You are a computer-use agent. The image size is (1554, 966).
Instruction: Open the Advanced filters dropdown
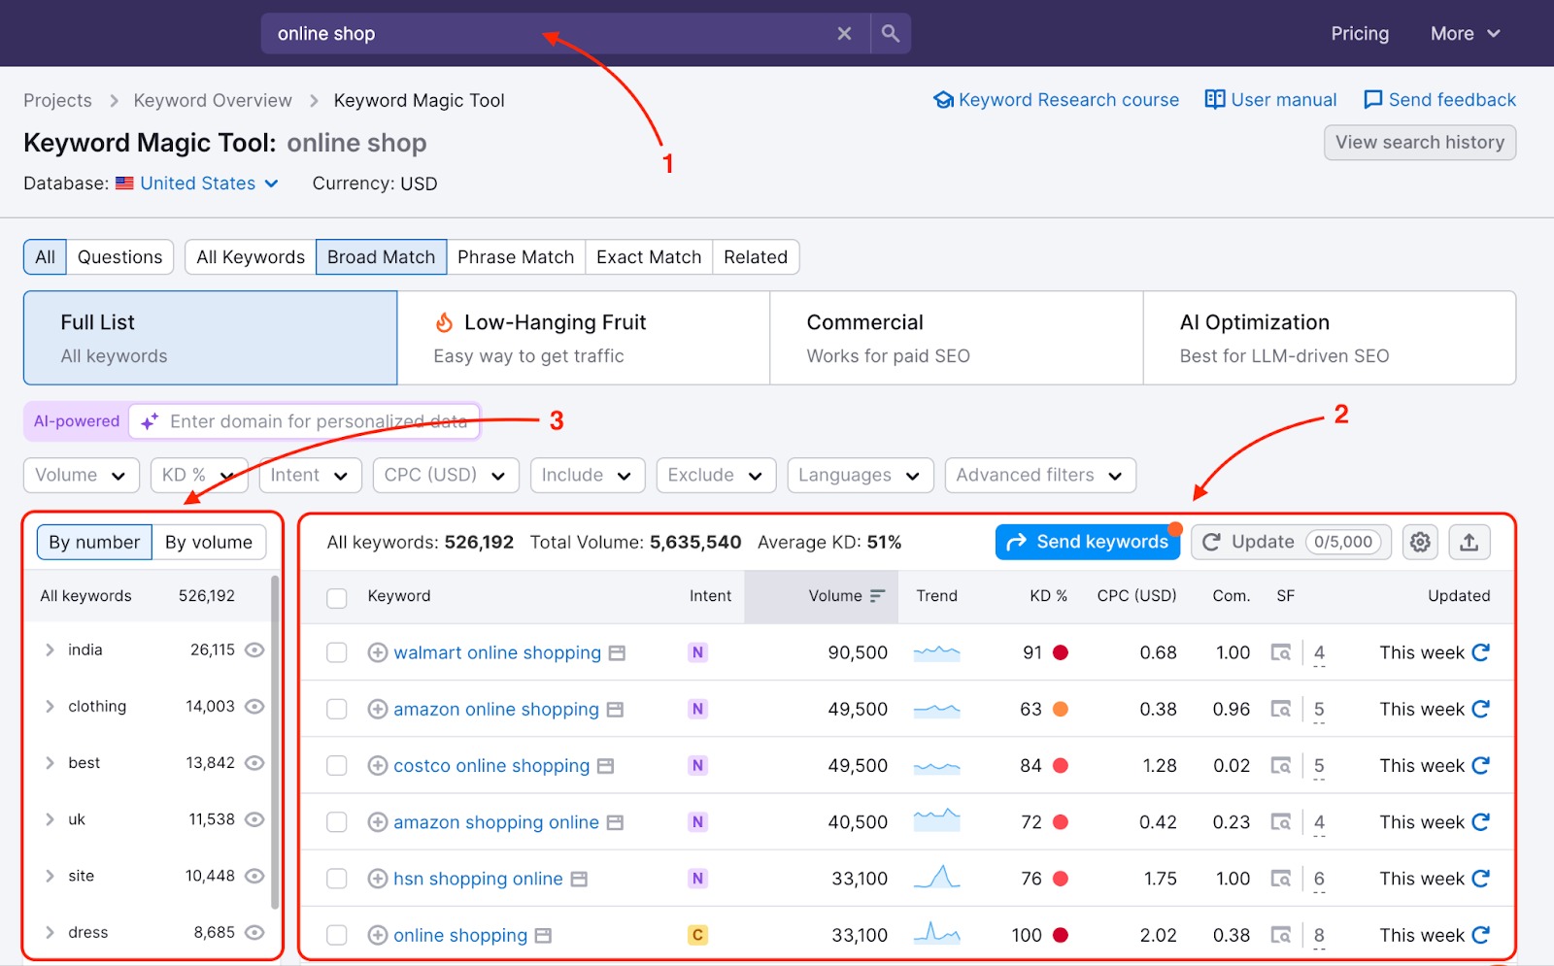[1039, 475]
